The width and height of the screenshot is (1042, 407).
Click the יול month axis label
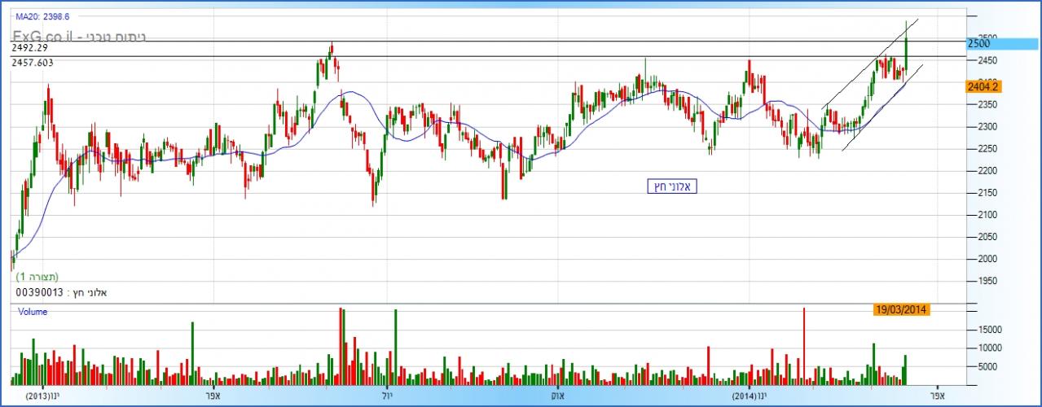(x=387, y=396)
